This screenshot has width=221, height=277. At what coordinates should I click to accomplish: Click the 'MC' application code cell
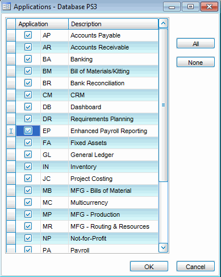(55, 202)
